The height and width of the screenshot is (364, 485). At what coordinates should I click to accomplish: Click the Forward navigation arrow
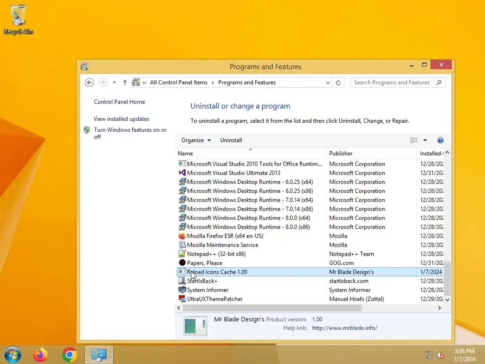pyautogui.click(x=103, y=82)
